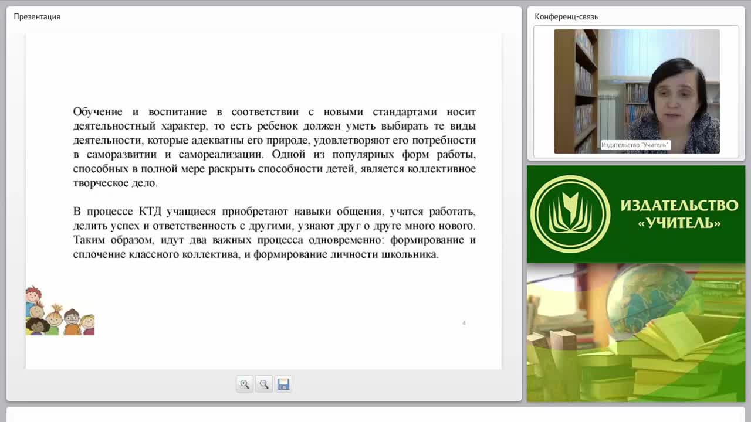The height and width of the screenshot is (422, 751).
Task: Click the books and globe image
Action: point(636,333)
